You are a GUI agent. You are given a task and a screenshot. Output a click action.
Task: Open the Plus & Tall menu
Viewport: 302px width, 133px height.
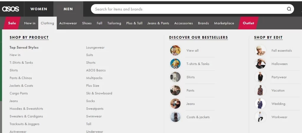134,23
